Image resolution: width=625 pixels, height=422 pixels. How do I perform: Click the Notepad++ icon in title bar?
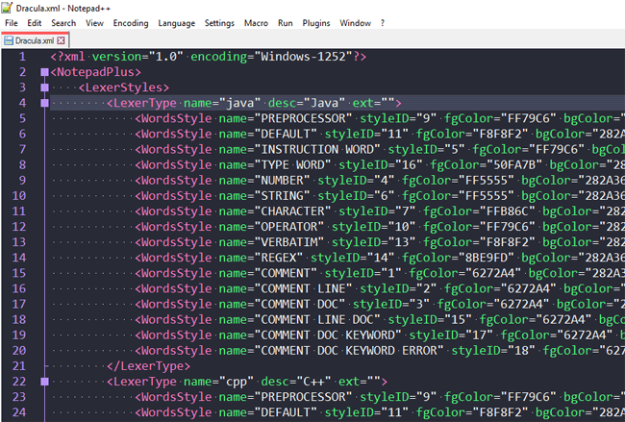point(8,7)
